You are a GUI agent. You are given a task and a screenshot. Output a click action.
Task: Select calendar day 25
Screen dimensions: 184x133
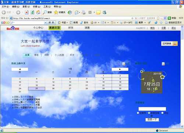point(37,89)
